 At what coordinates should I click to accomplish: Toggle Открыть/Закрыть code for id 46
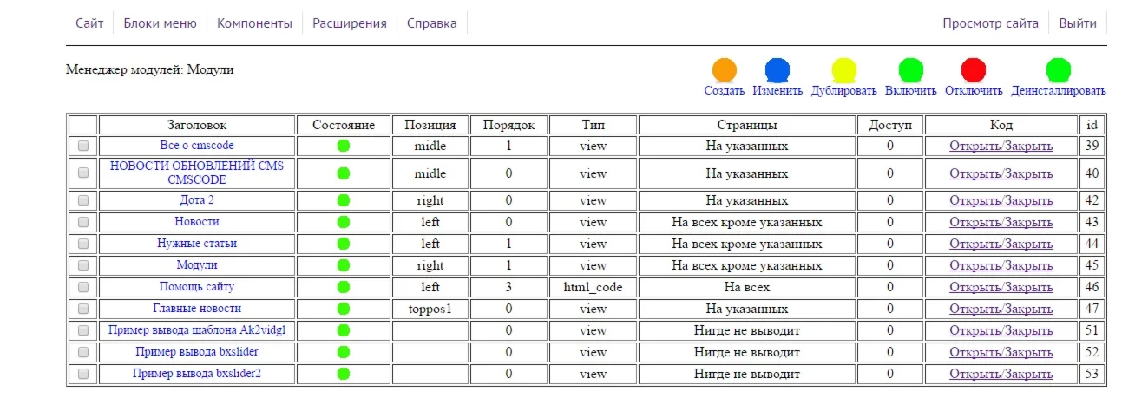[x=1001, y=287]
